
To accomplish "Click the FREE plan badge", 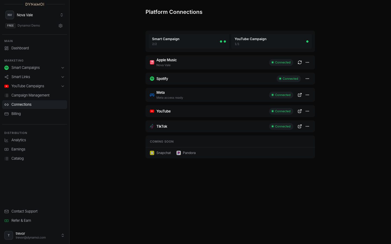I will [10, 26].
